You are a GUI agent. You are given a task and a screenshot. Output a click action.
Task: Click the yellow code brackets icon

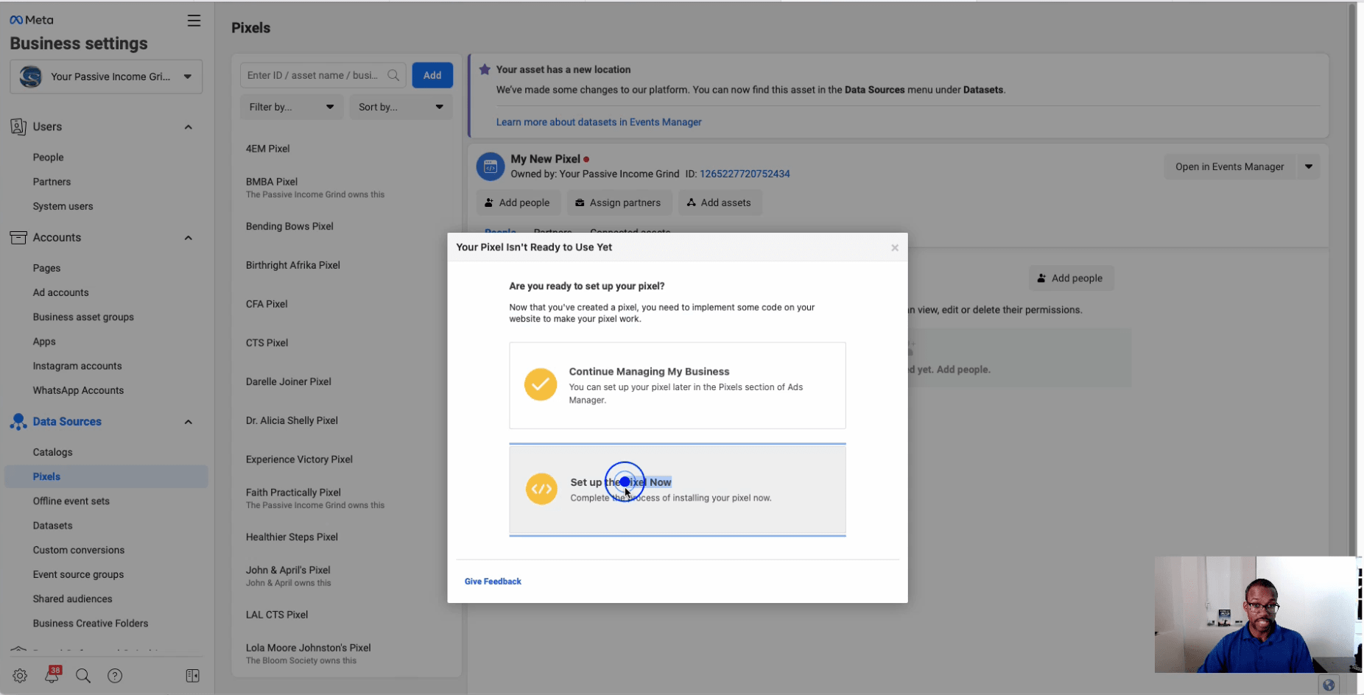pos(541,489)
